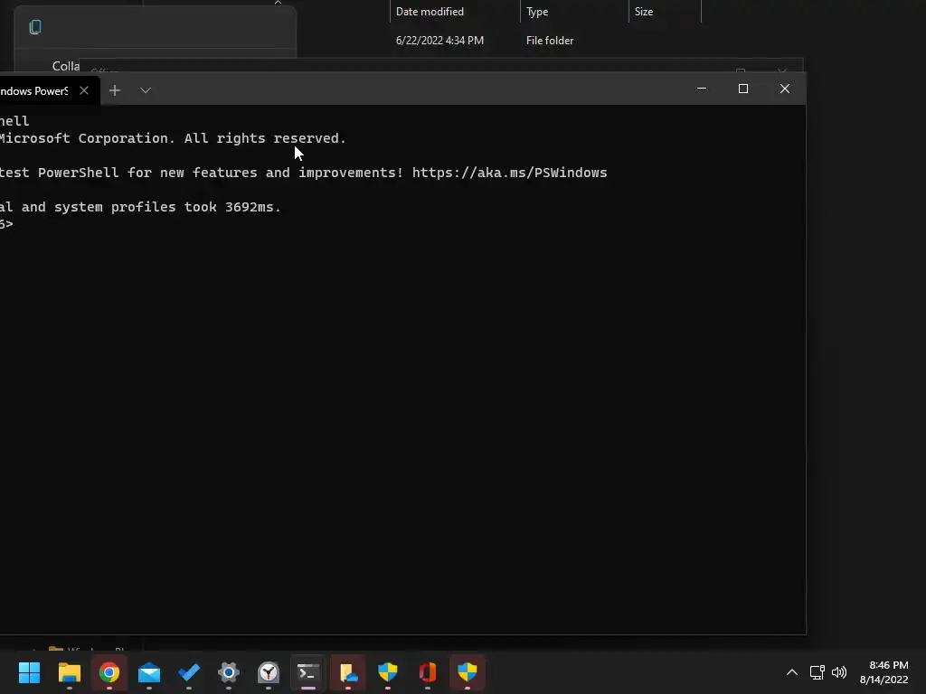This screenshot has width=926, height=694.
Task: Select the Windows PowerShell tab
Action: (50, 91)
